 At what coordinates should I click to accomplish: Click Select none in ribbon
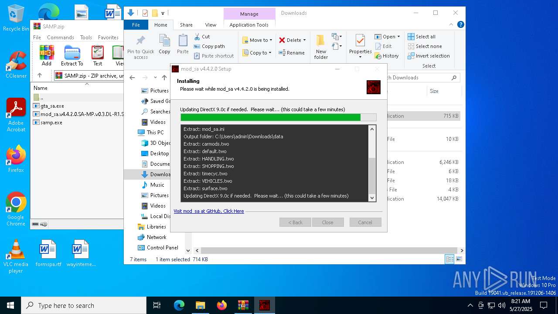click(x=425, y=46)
